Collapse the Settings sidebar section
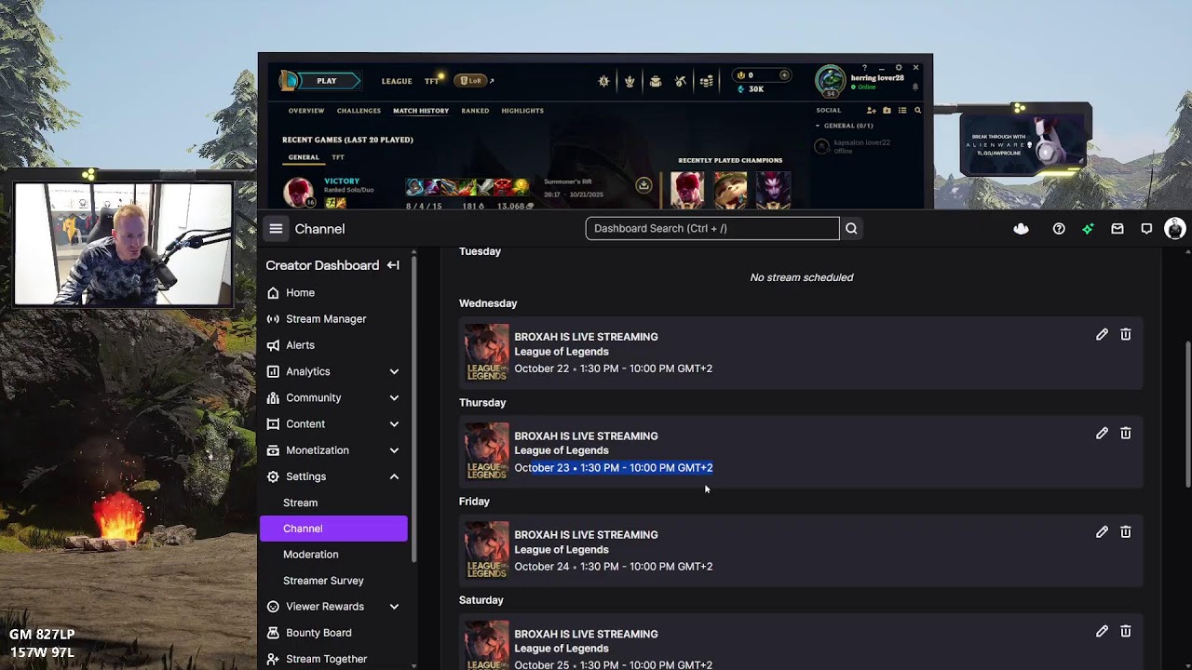The height and width of the screenshot is (670, 1192). coord(394,476)
